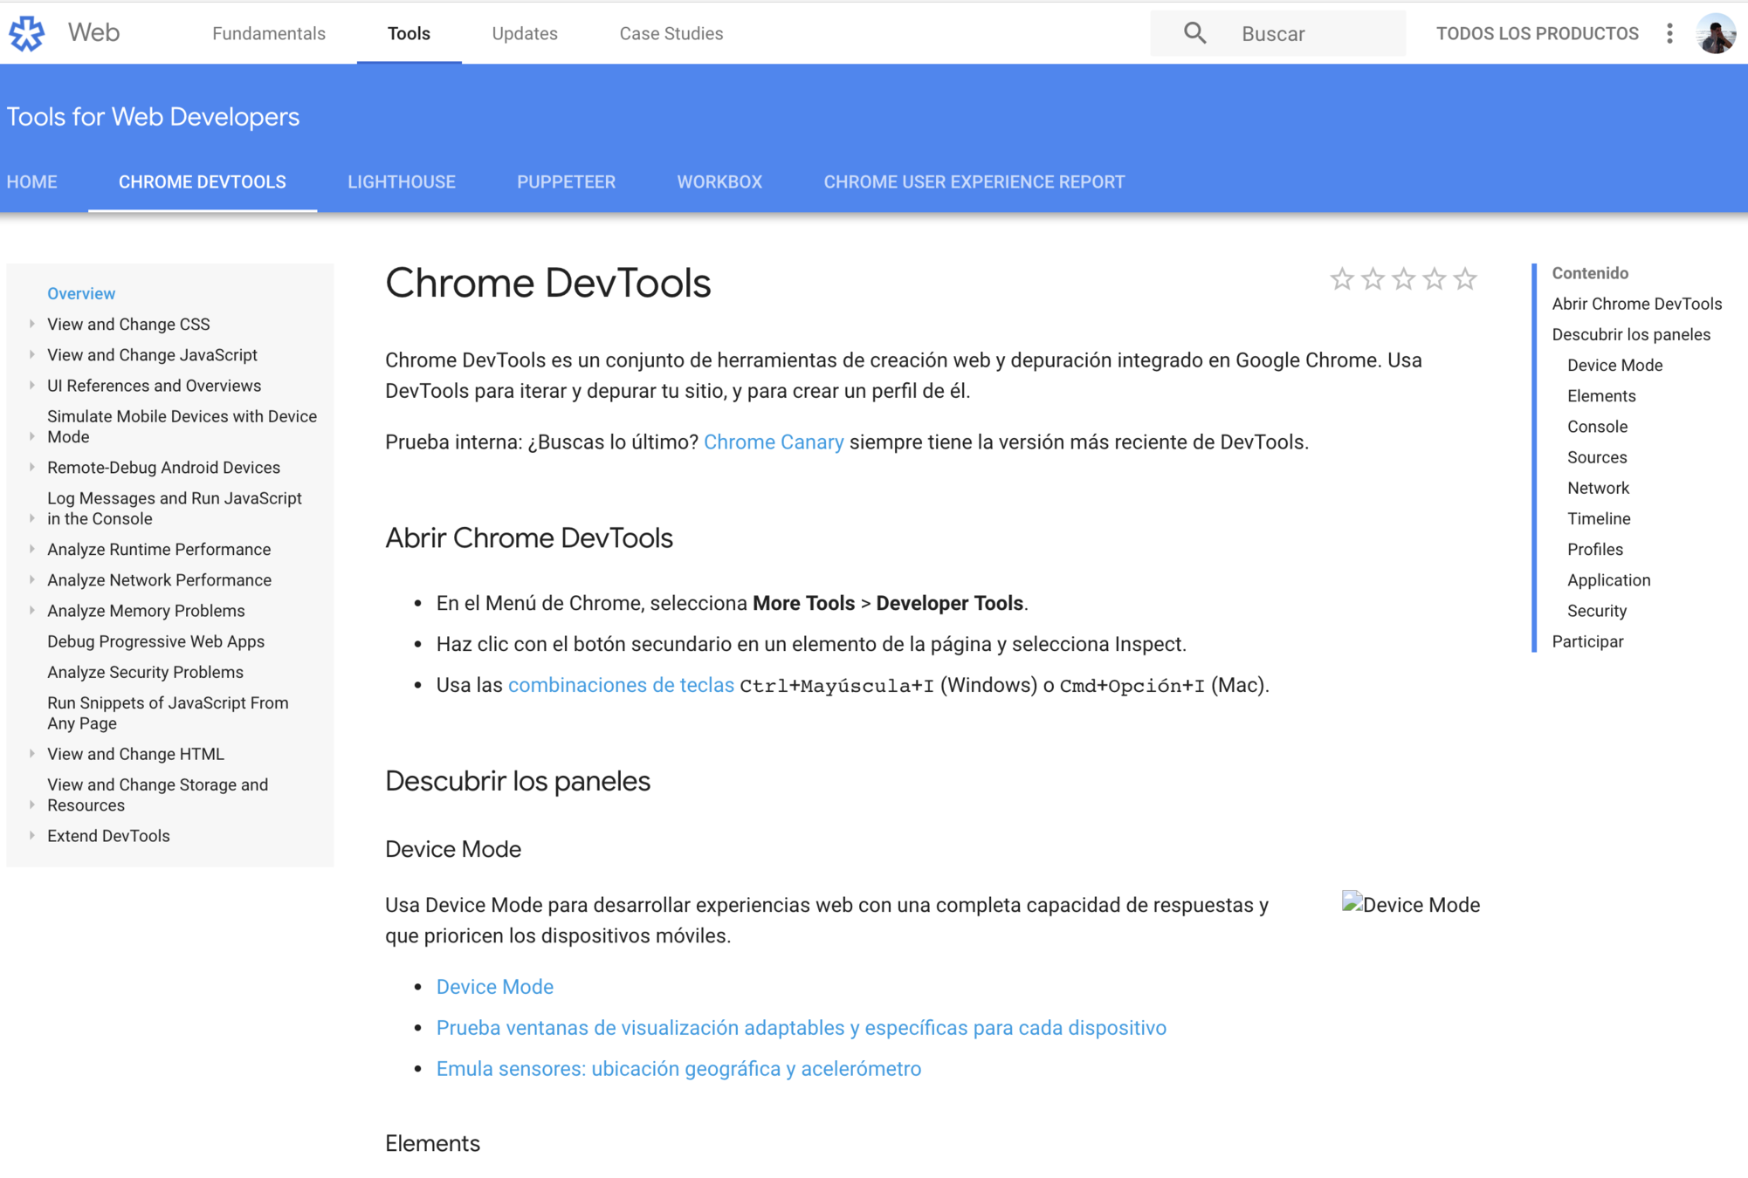This screenshot has height=1178, width=1748.
Task: Expand Extend DevTools tree arrow
Action: (x=32, y=835)
